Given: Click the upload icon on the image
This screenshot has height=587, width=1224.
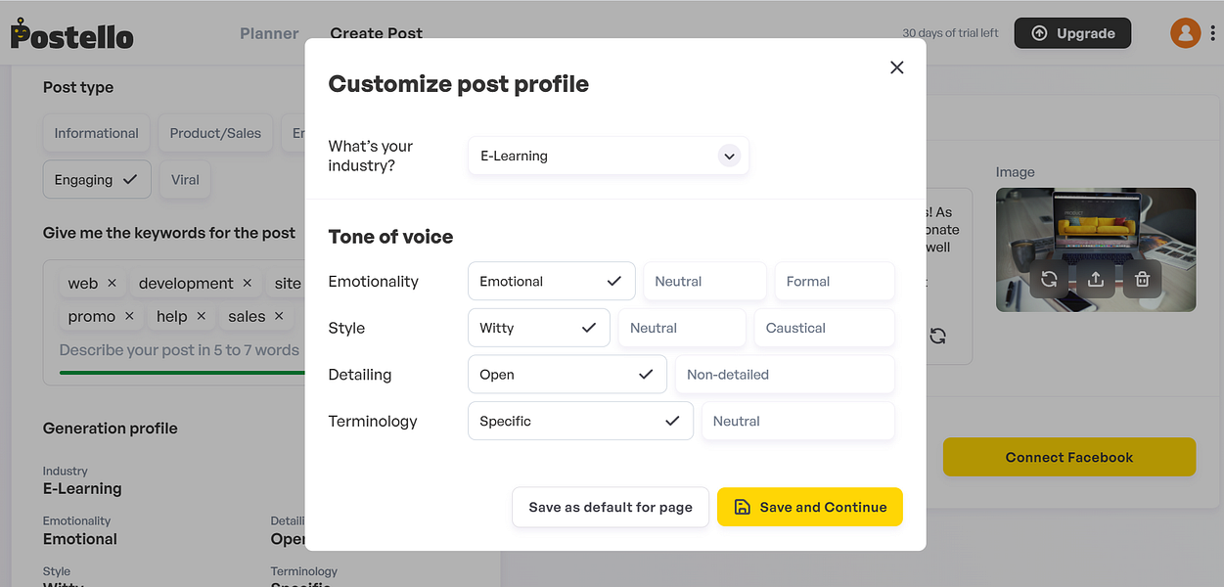Looking at the screenshot, I should coord(1095,279).
